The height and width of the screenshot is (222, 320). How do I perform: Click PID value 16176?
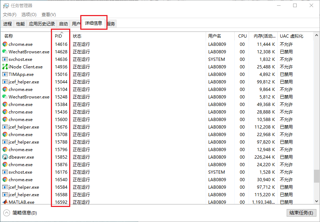61,172
